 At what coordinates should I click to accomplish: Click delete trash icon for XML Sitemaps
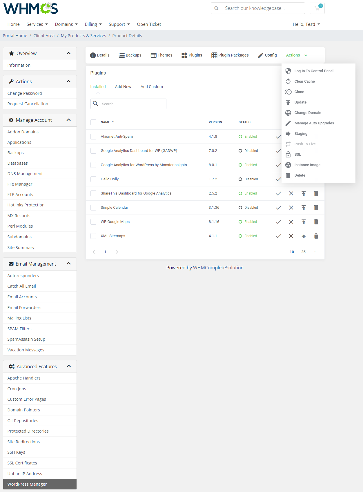point(316,236)
